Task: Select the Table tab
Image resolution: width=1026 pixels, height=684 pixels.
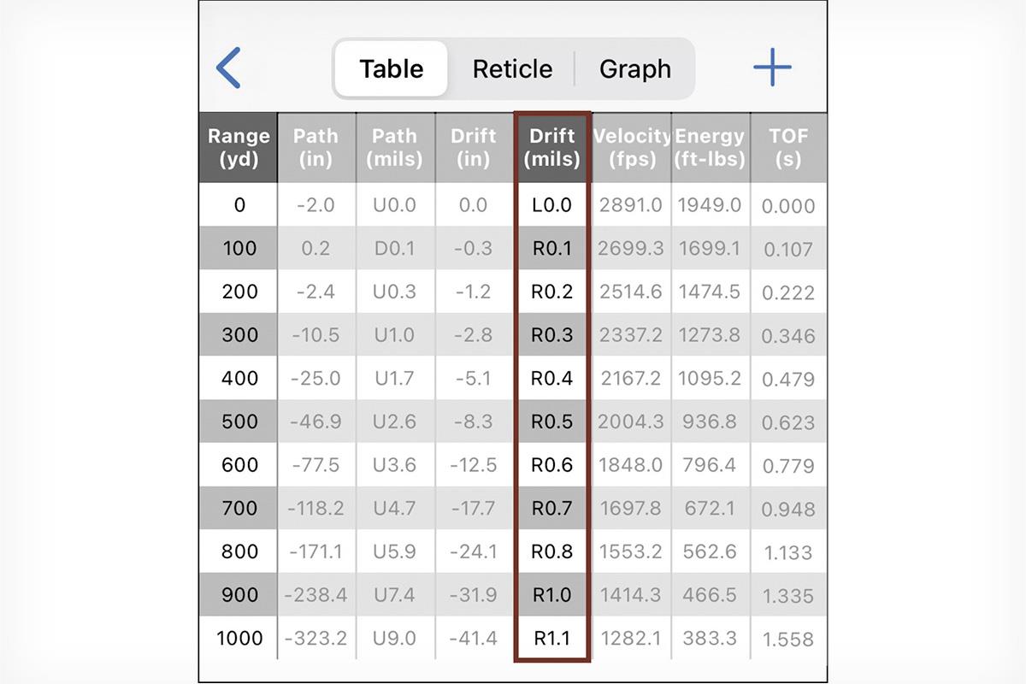Action: click(391, 68)
